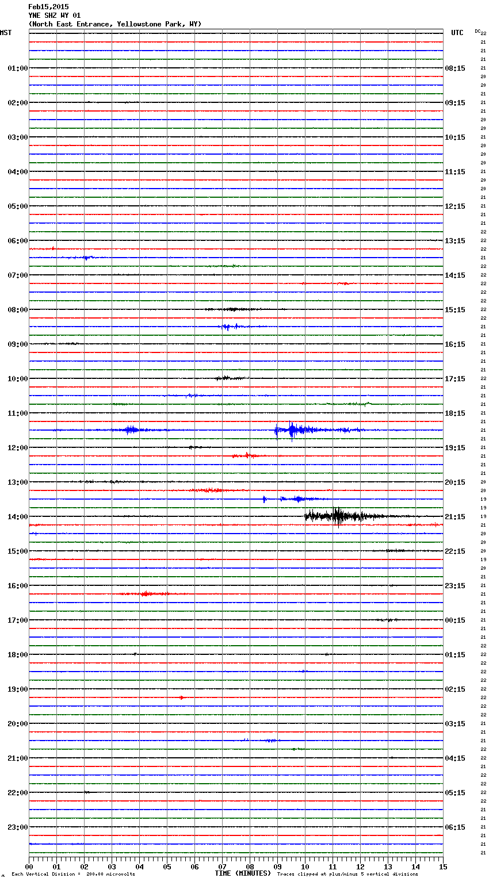Click the UTC column header
This screenshot has height=882, width=489.
click(x=457, y=33)
